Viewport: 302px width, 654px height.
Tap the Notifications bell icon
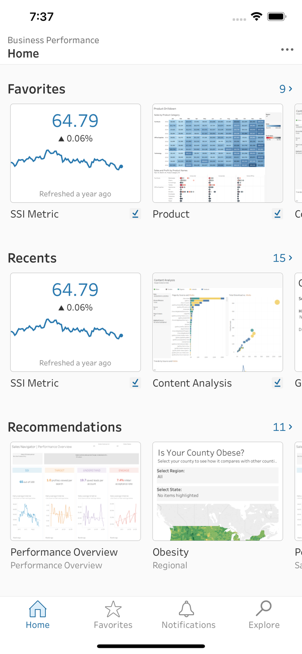pos(187,610)
